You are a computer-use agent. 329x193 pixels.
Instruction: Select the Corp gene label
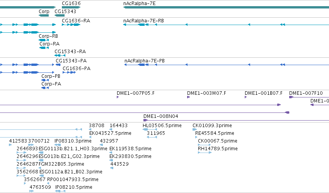(x=44, y=11)
